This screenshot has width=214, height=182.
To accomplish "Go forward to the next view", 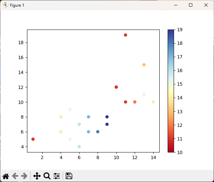I will pyautogui.click(x=24, y=176).
